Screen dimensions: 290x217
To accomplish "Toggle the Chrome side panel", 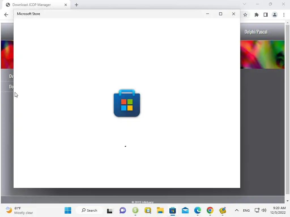I will tap(266, 15).
